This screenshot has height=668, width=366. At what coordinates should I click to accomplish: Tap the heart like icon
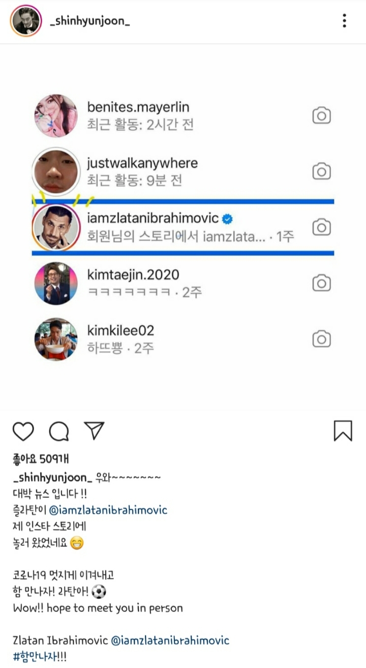point(23,431)
